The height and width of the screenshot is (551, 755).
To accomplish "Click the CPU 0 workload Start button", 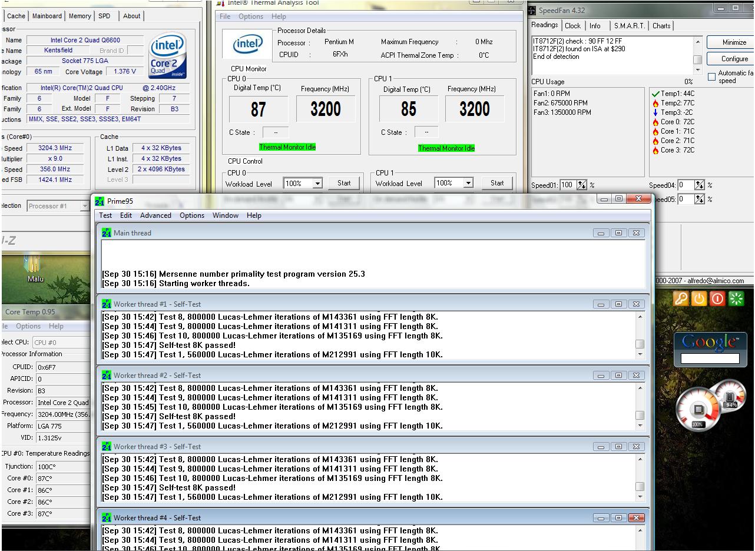I will 344,183.
